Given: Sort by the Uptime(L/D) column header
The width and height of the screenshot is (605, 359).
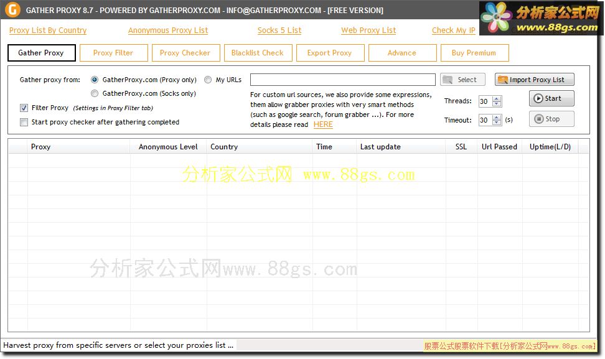Looking at the screenshot, I should (550, 147).
